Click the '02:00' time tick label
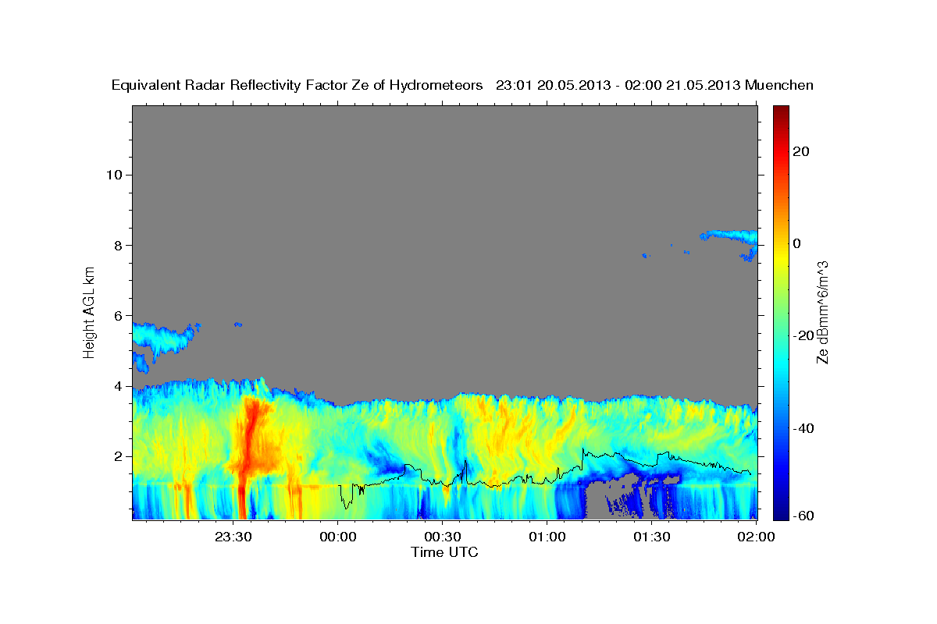 (x=756, y=537)
